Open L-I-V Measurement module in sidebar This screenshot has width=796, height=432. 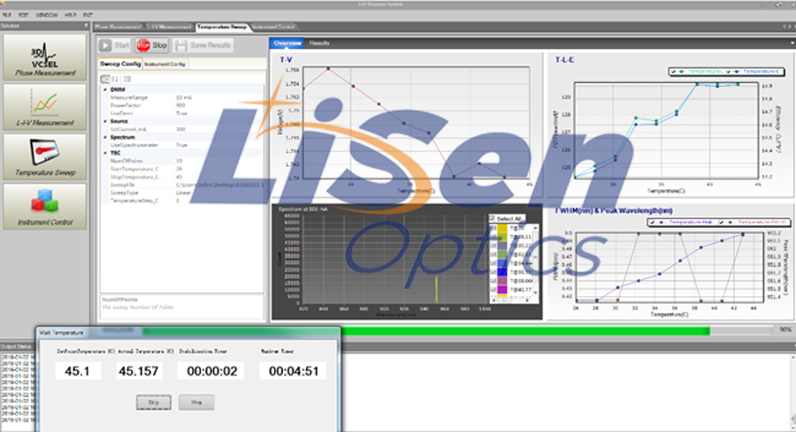tap(45, 107)
